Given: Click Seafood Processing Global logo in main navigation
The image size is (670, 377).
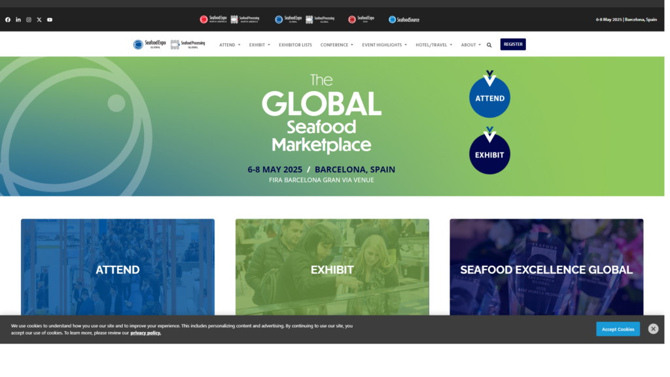Looking at the screenshot, I should tap(188, 45).
